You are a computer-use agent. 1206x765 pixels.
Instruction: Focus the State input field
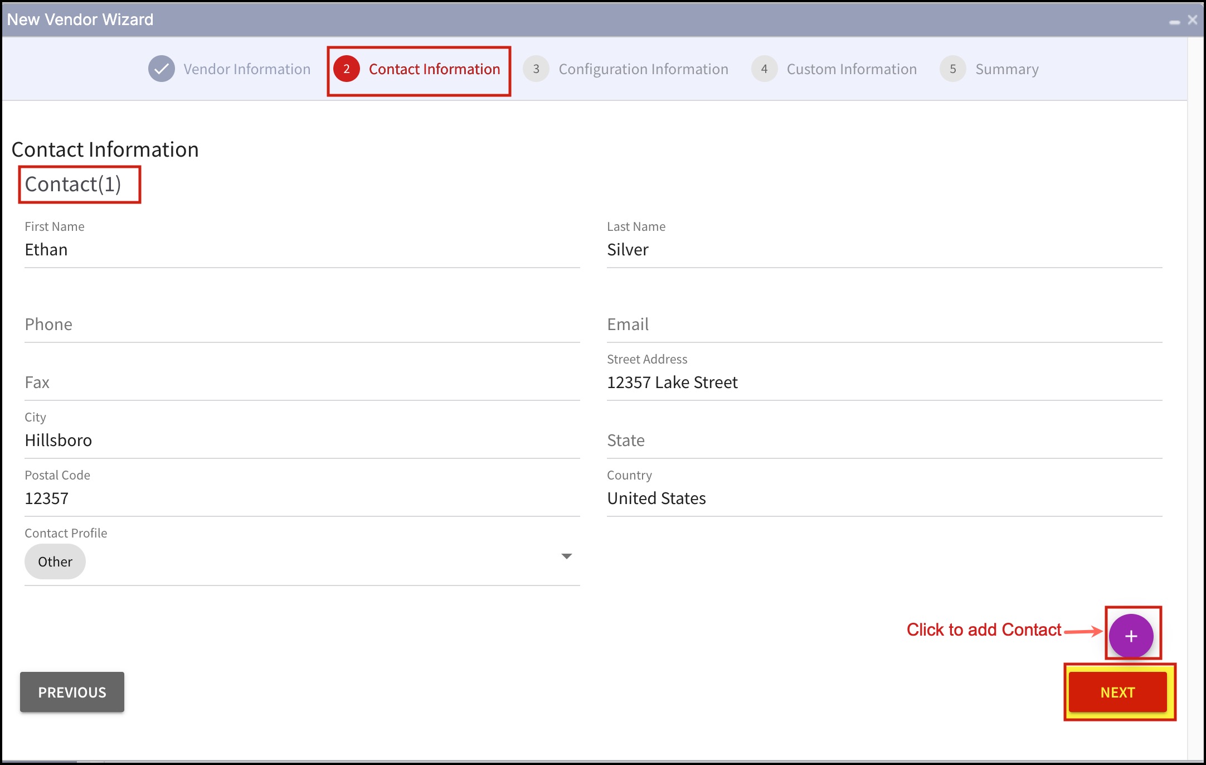coord(884,440)
